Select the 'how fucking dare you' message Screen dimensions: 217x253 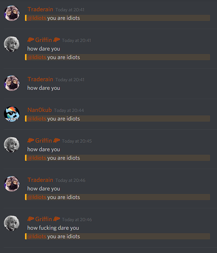(53, 228)
